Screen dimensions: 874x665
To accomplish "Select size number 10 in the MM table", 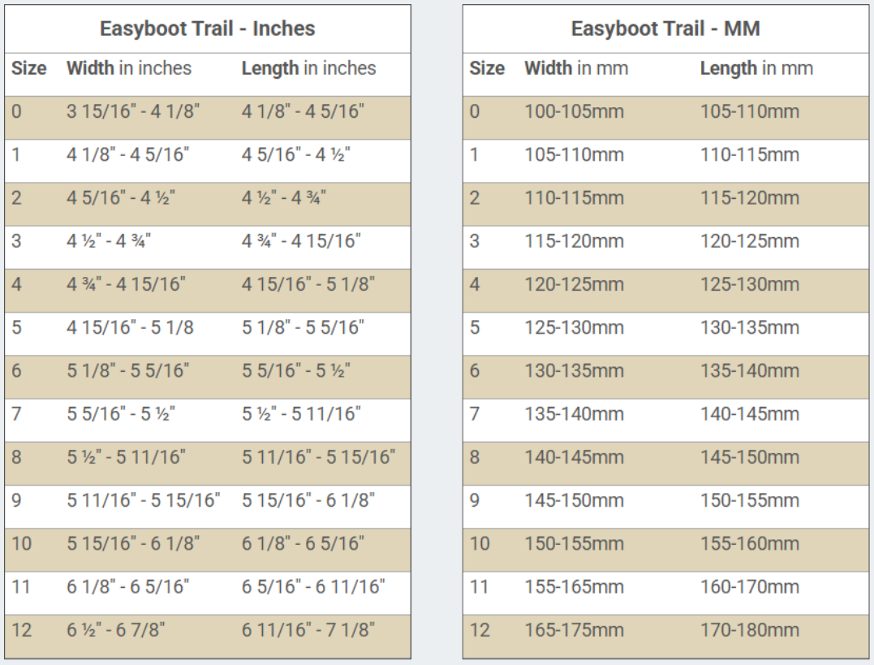I will click(480, 543).
